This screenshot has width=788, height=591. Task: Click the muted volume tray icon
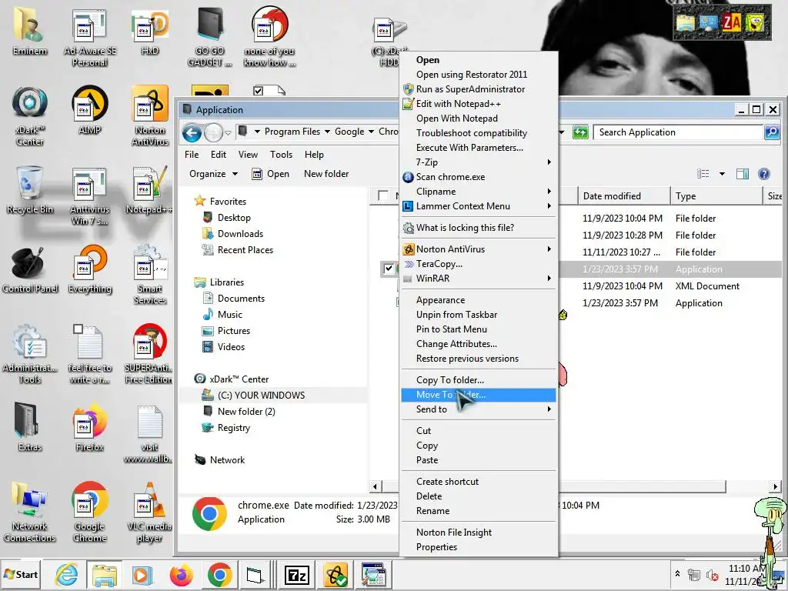712,575
